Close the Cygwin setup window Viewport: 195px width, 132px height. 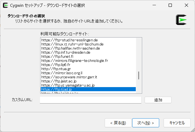pos(186,5)
